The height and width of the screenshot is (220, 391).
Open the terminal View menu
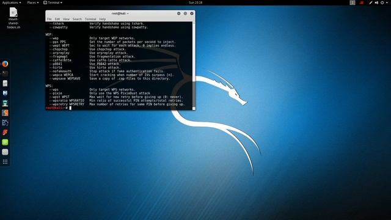point(66,19)
